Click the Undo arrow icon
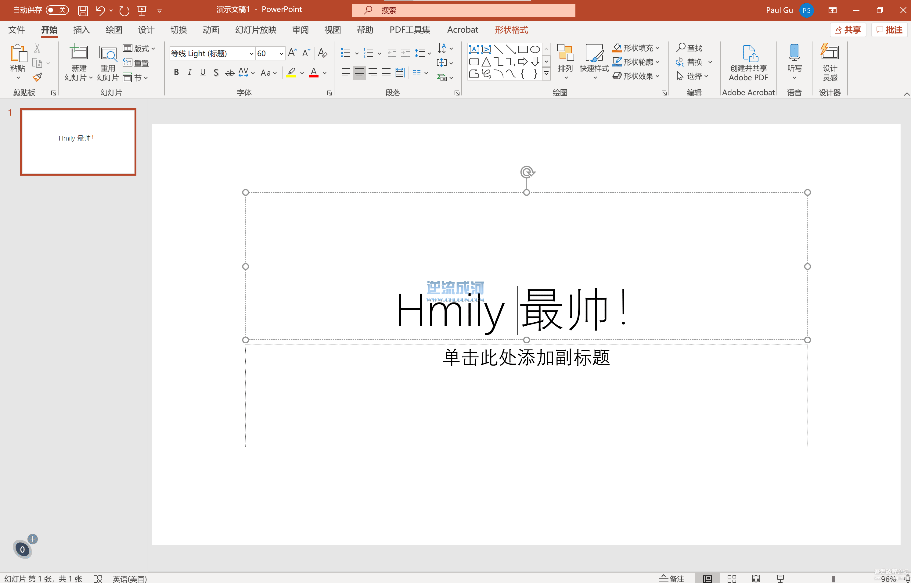The height and width of the screenshot is (583, 911). tap(100, 10)
